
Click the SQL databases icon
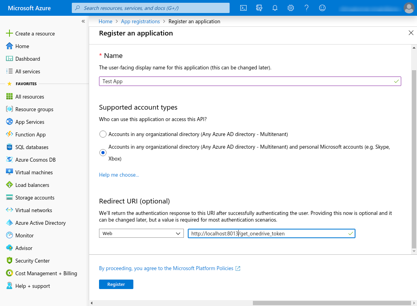pos(9,147)
